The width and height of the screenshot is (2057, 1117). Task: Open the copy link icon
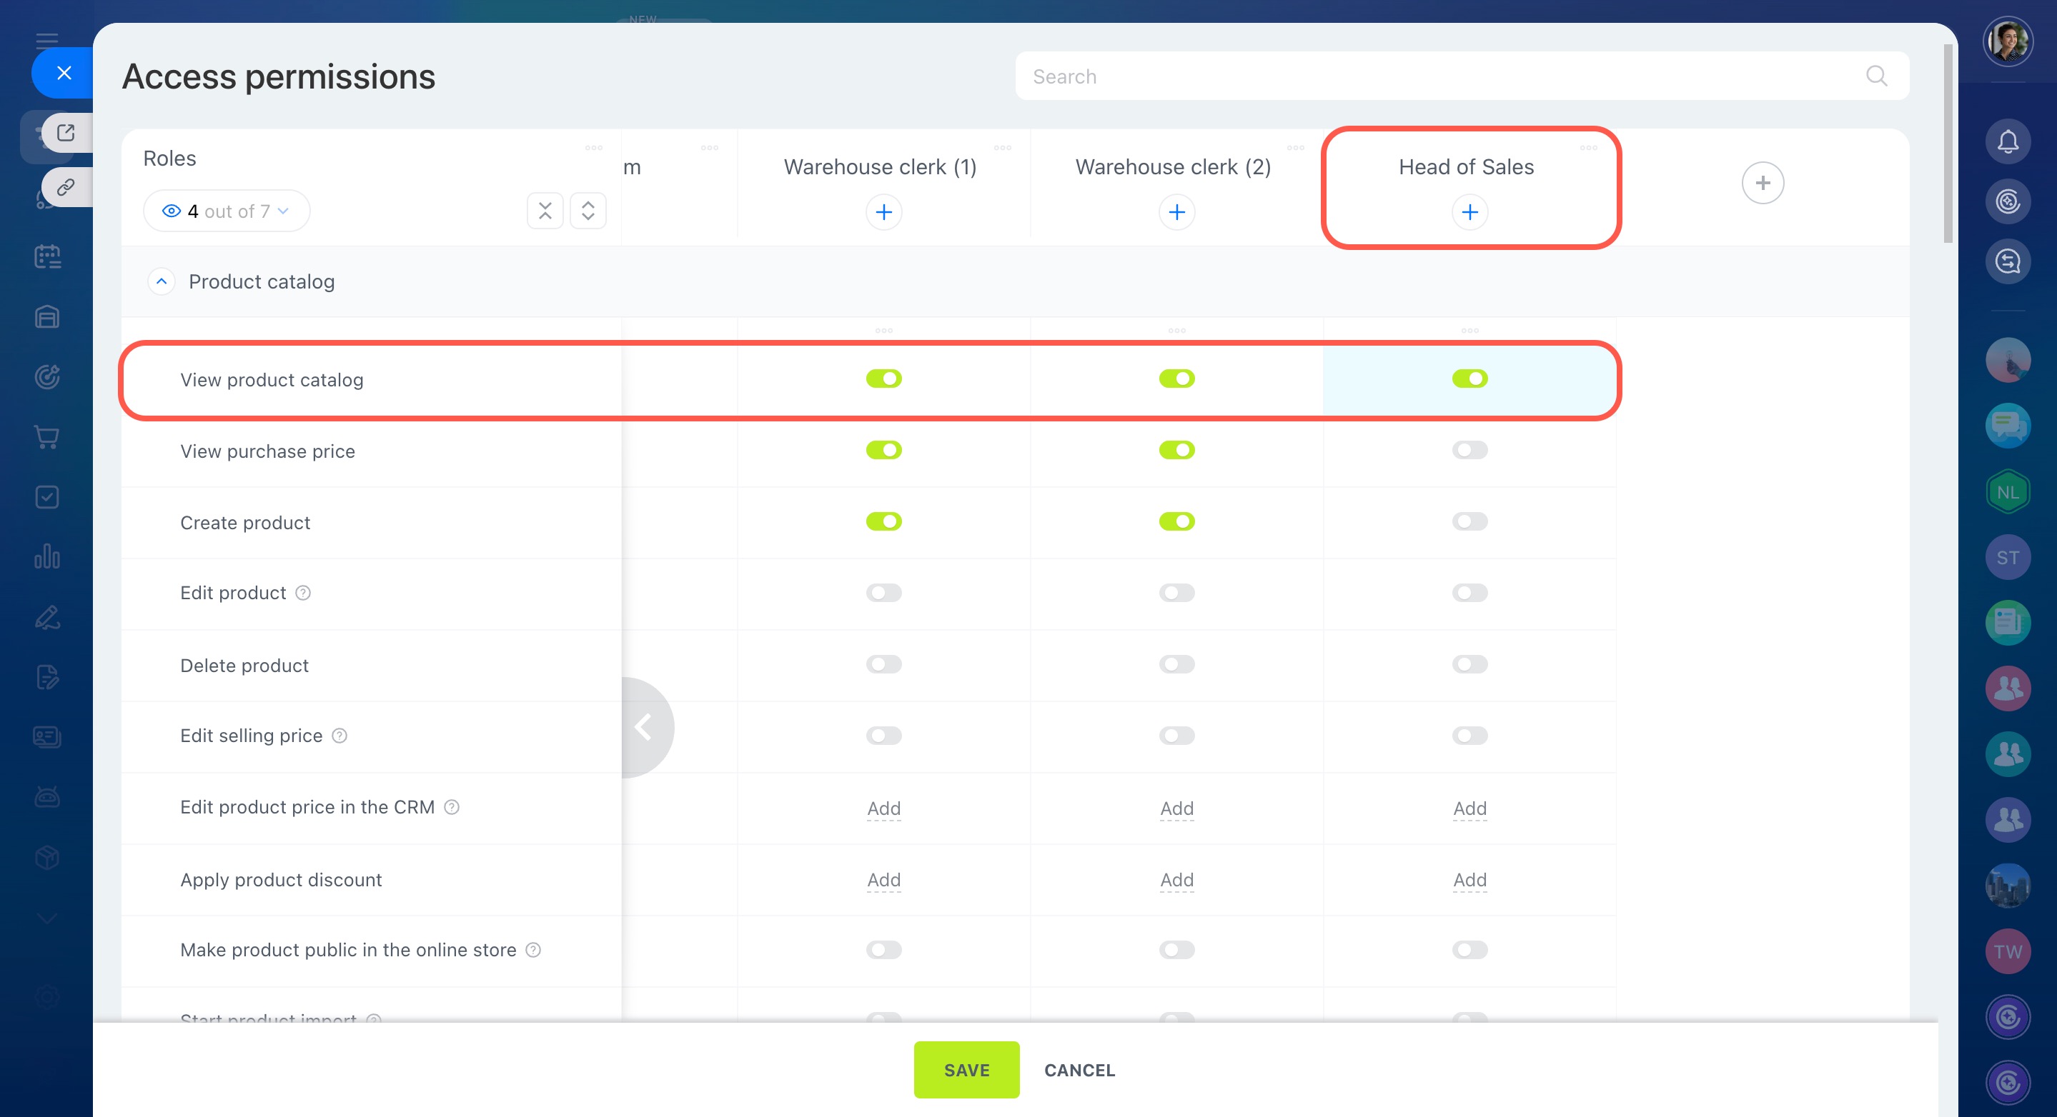(66, 186)
